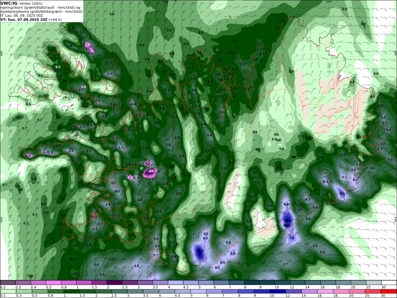The width and height of the screenshot is (397, 298).
Task: Select the rain scale 10 navy blue swatch
Action: pyautogui.click(x=278, y=291)
